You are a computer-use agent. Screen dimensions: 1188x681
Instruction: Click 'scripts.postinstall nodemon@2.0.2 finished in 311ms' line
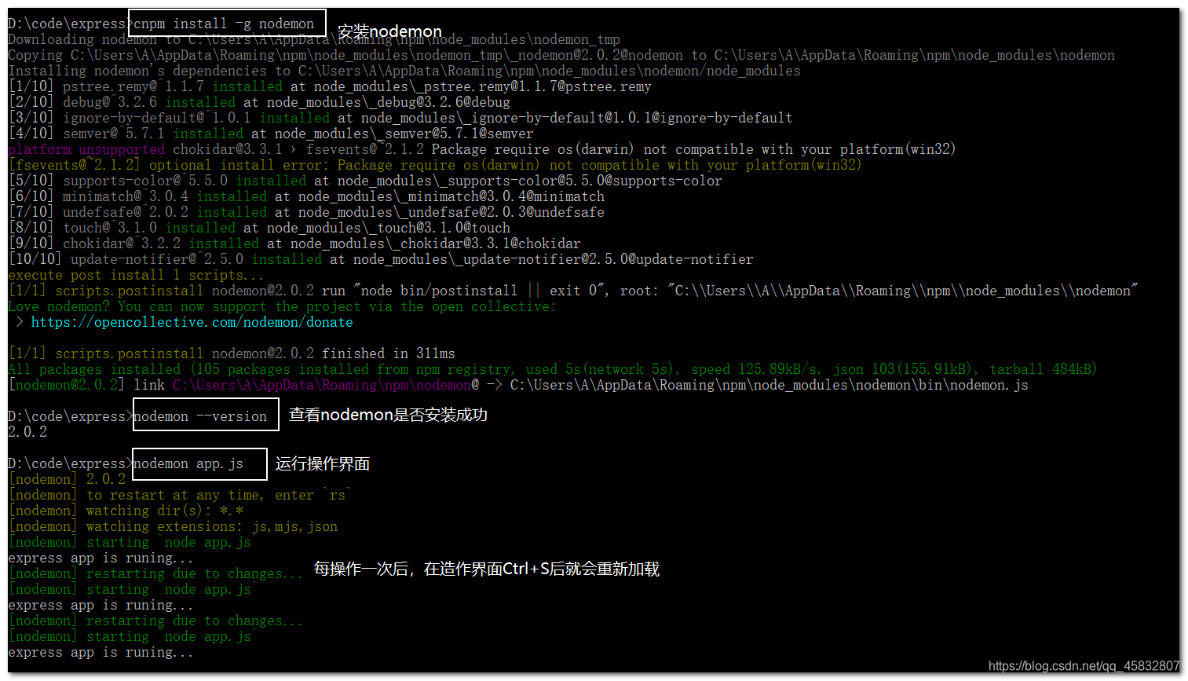click(232, 353)
